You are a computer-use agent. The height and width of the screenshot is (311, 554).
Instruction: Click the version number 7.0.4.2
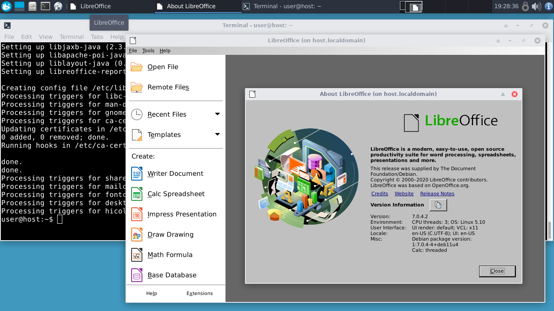pyautogui.click(x=420, y=216)
